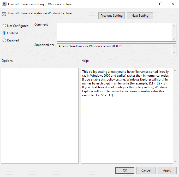Select the Enabled radio button
Screen dimensions: 179x177
point(4,33)
